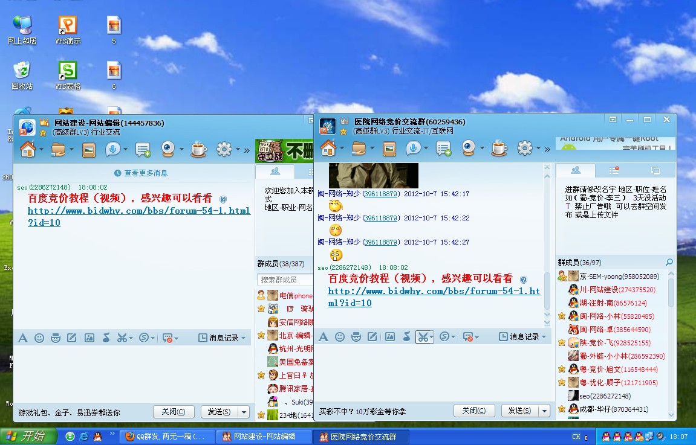Click 发送(S) button in 网站建设-网站编辑 window

point(218,412)
